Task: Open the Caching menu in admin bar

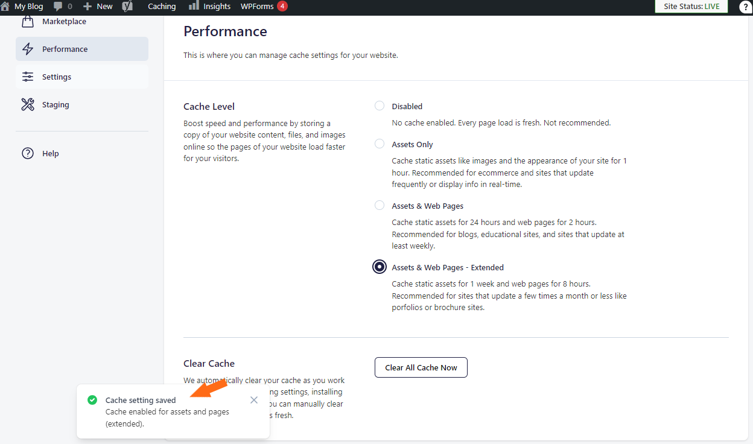Action: pyautogui.click(x=162, y=7)
